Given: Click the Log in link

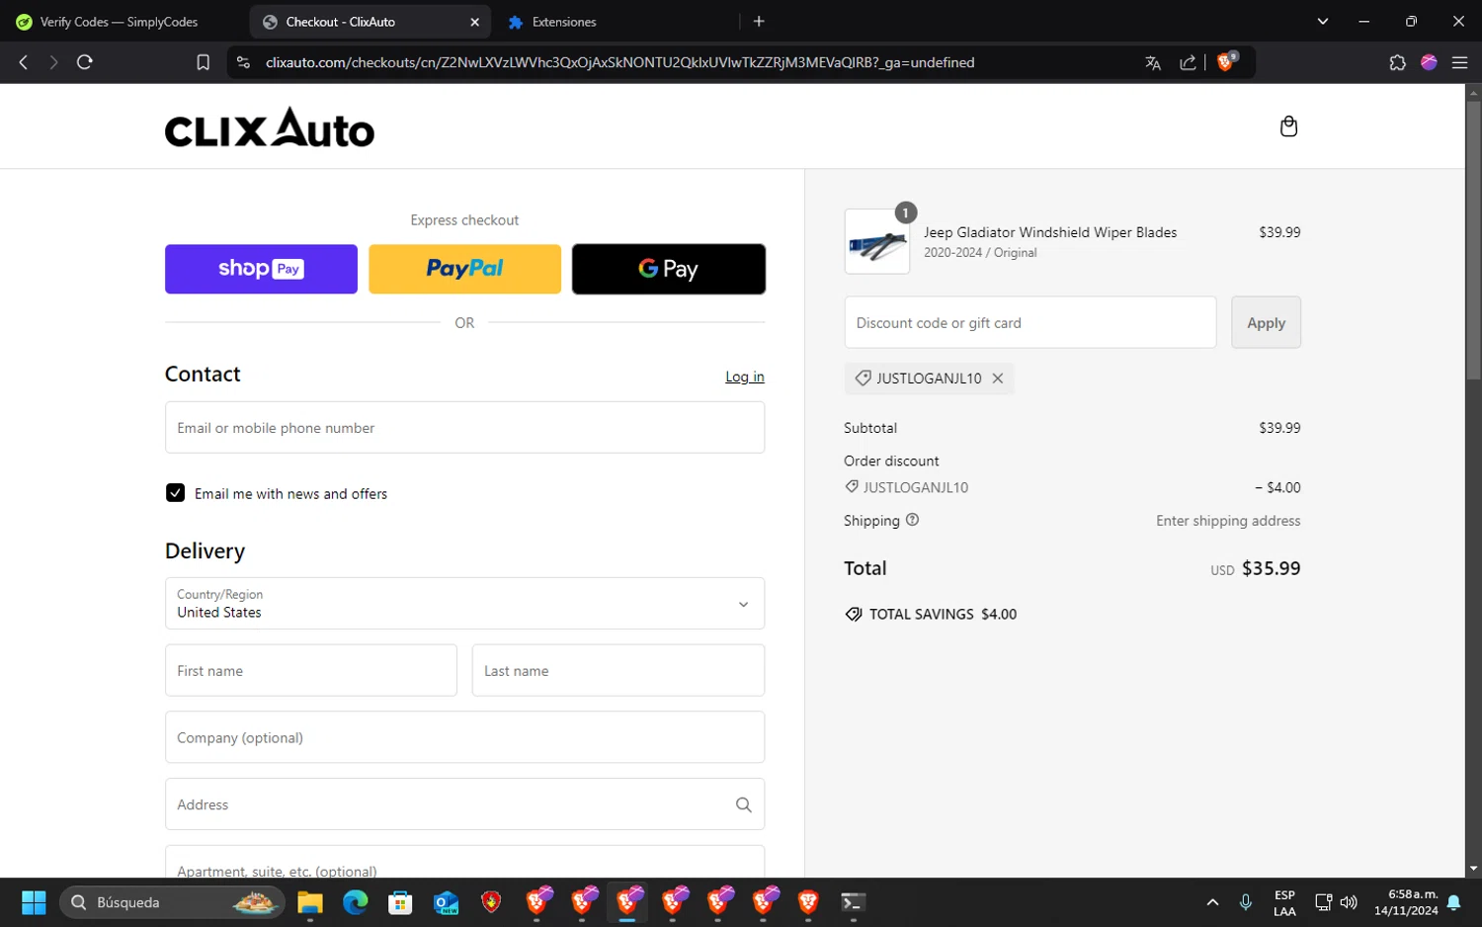Looking at the screenshot, I should click(745, 377).
